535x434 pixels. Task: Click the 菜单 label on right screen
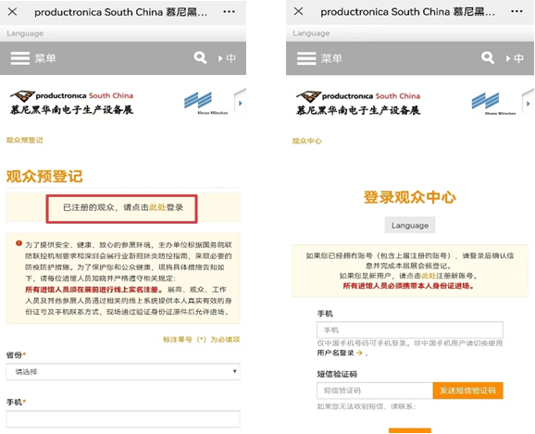coord(331,58)
